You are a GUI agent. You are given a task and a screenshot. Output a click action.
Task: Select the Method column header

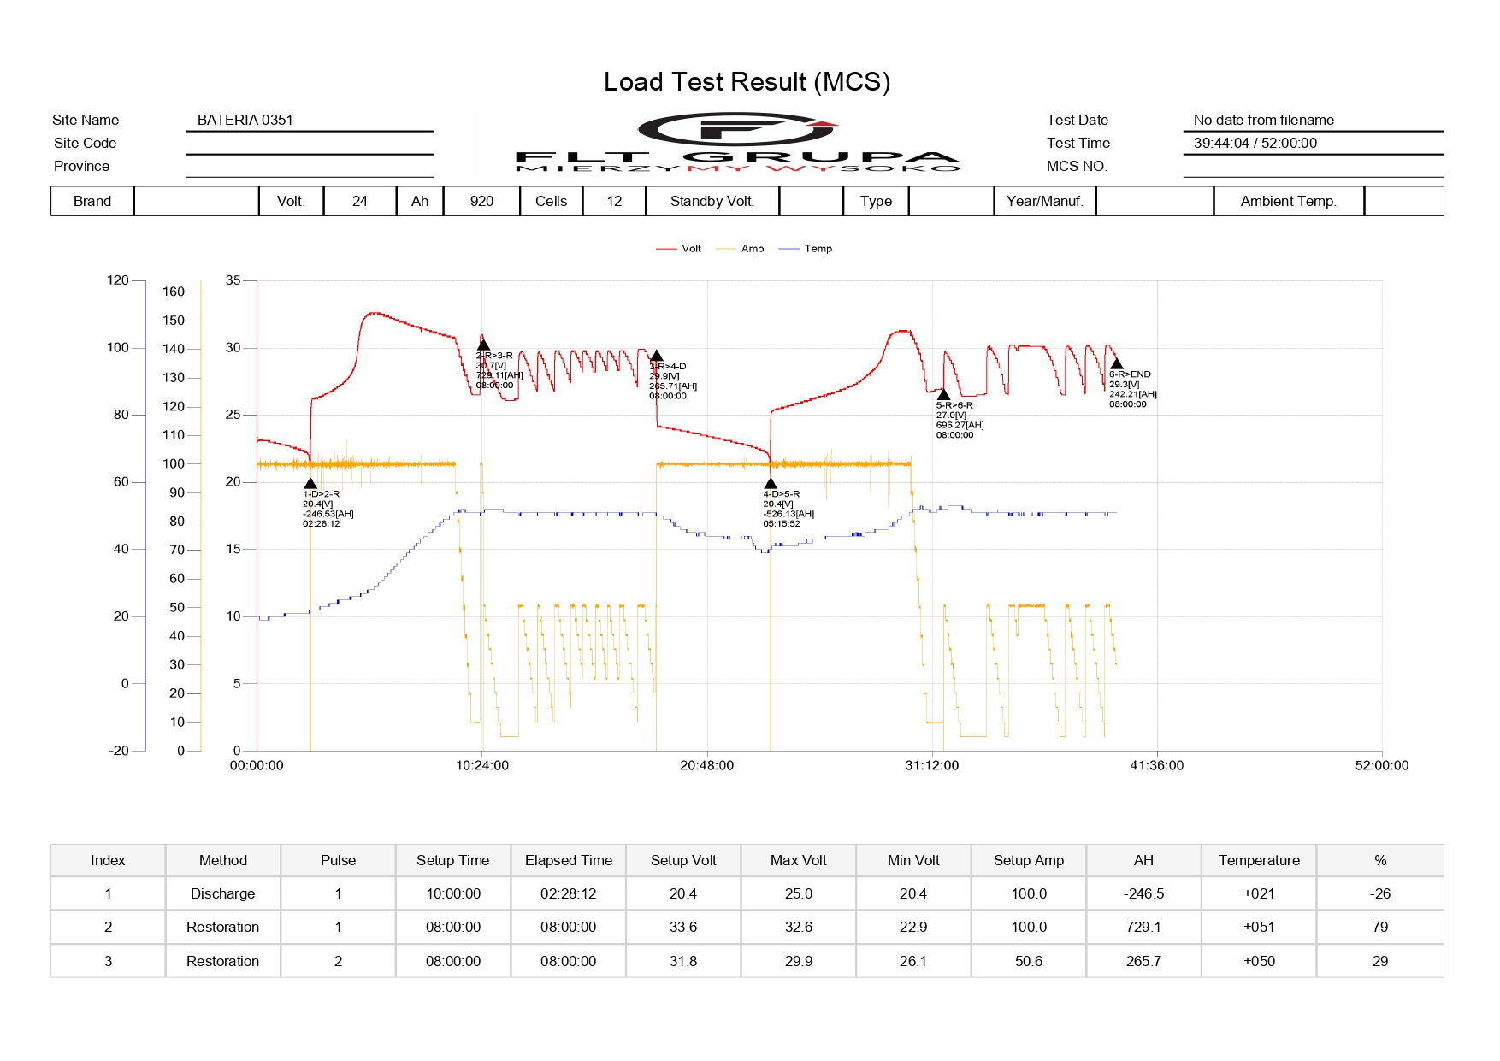[x=223, y=860]
